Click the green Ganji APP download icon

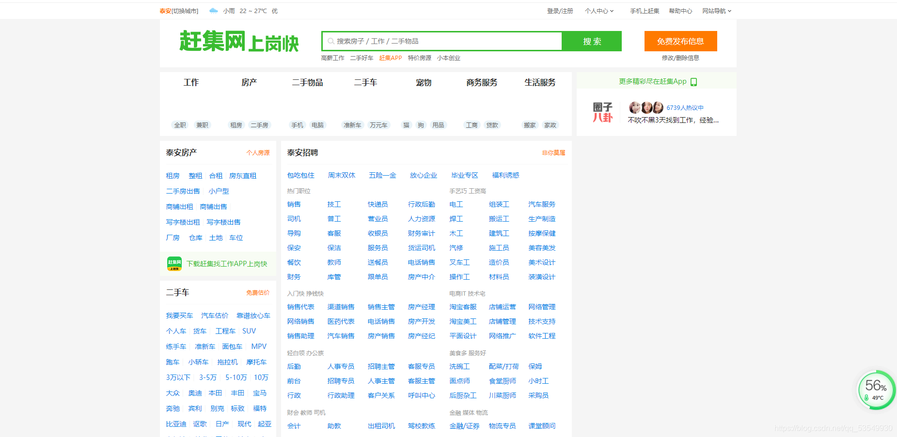(174, 264)
